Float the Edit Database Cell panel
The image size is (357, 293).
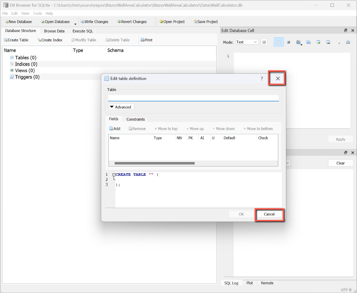pyautogui.click(x=346, y=30)
